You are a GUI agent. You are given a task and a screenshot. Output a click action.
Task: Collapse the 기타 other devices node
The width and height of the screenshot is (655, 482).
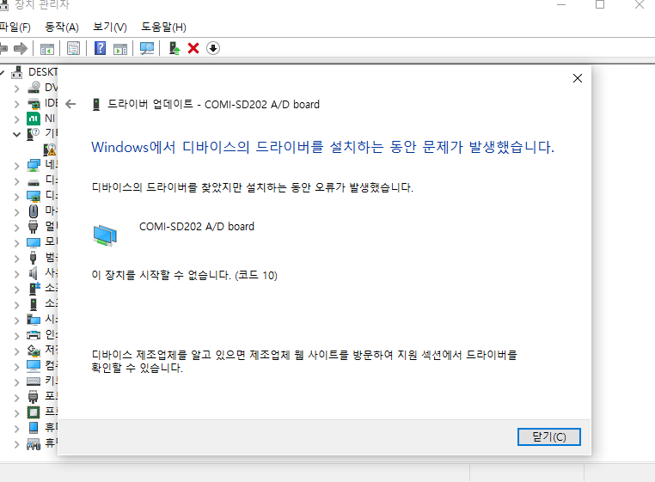[x=16, y=135]
